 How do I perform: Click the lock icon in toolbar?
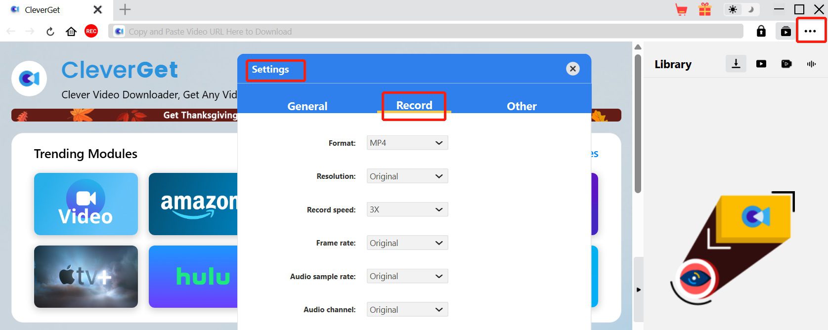tap(761, 32)
